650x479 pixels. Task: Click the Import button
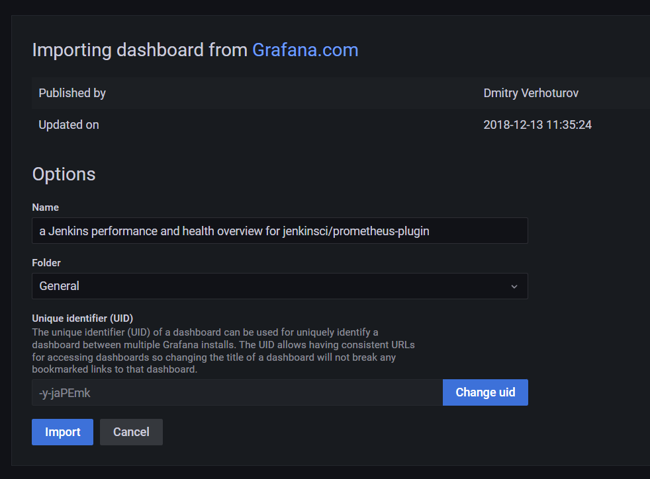click(62, 431)
